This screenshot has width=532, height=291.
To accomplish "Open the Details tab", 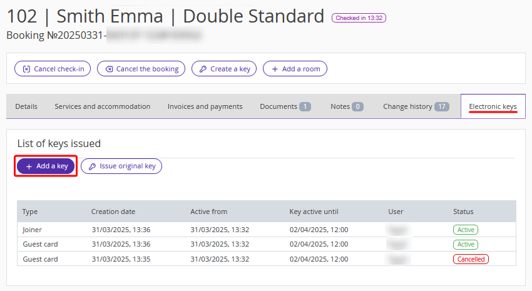I will [26, 106].
